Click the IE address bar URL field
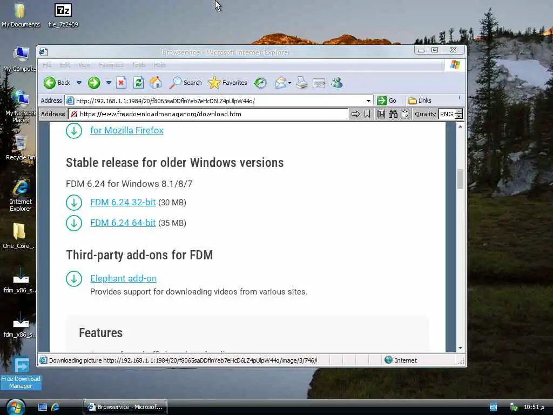Viewport: 553px width, 415px height. click(215, 101)
